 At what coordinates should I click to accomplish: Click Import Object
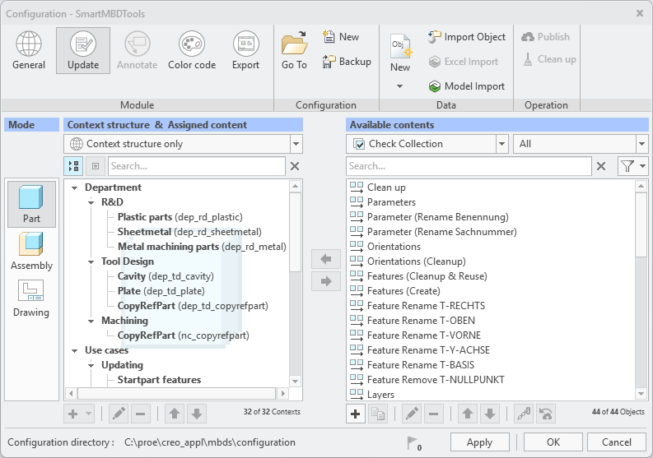coord(467,37)
